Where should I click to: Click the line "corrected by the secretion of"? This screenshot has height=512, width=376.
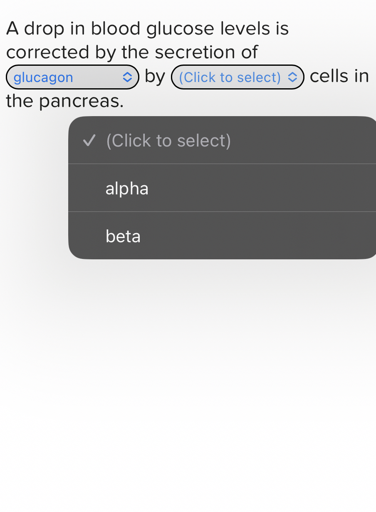point(132,52)
